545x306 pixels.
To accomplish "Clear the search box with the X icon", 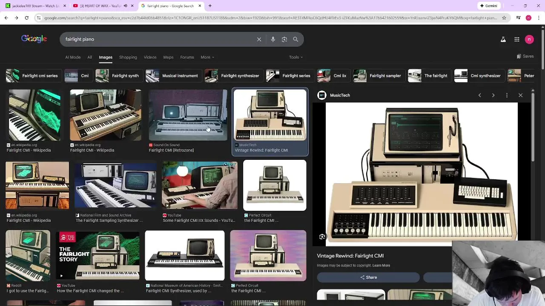I will [x=259, y=39].
